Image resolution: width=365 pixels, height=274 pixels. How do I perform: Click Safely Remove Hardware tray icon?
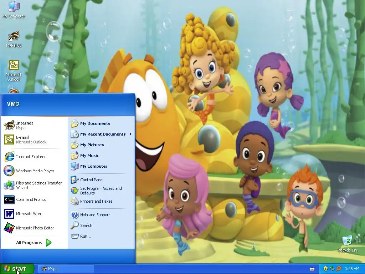pos(332,269)
